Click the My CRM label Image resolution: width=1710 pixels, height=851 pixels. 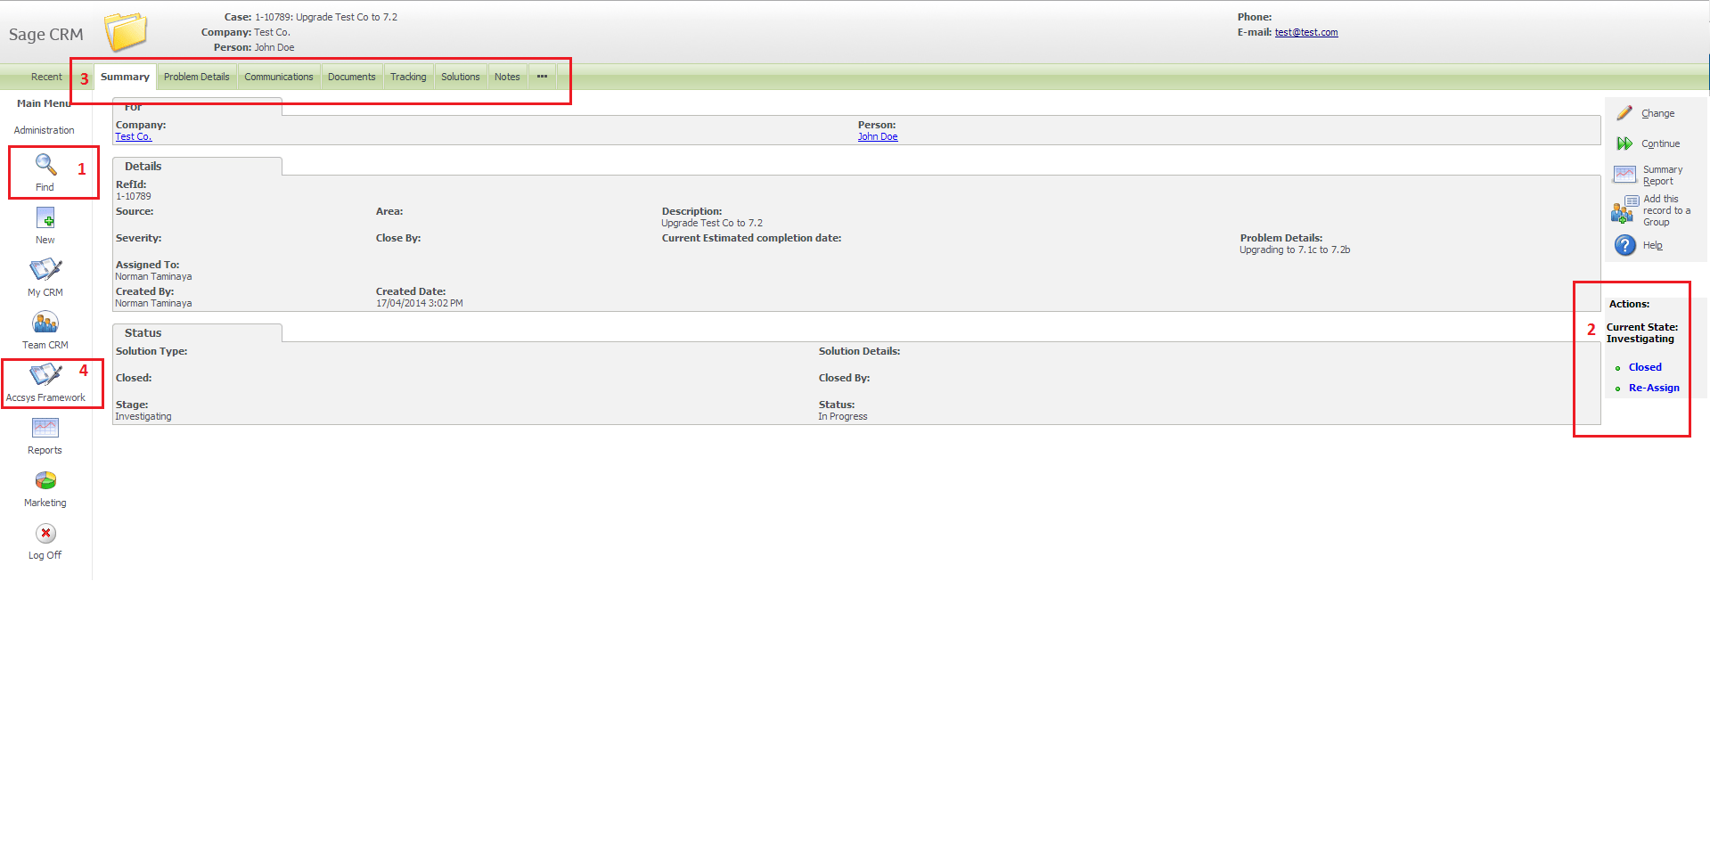(x=45, y=292)
